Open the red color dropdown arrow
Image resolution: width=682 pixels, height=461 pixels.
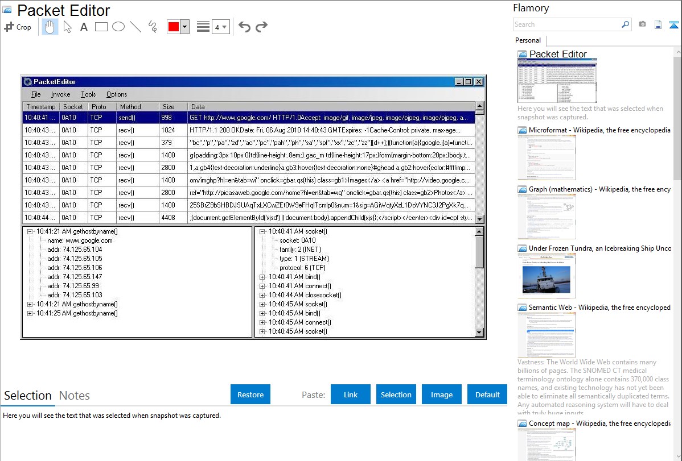pos(185,27)
